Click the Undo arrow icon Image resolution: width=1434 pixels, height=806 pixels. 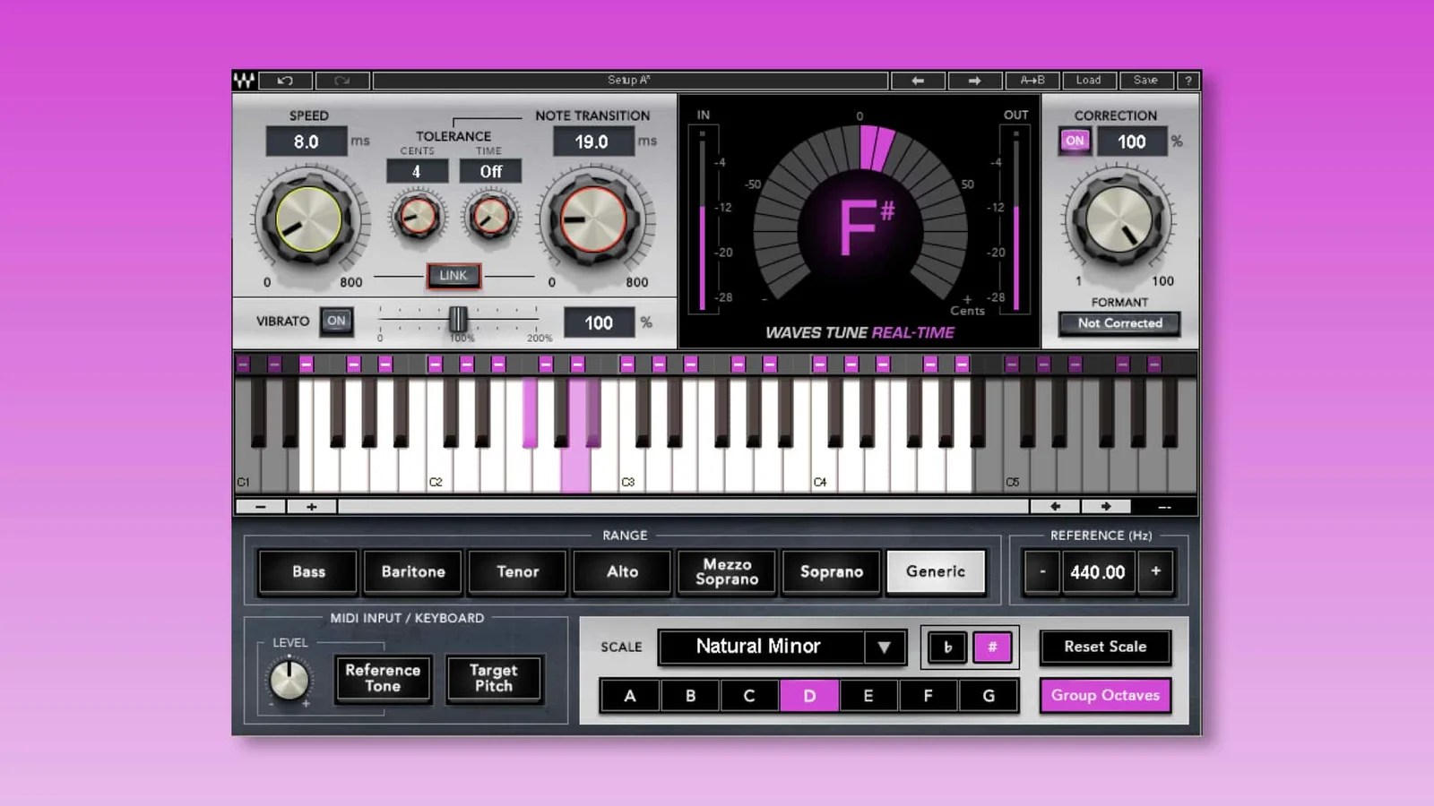[x=285, y=80]
